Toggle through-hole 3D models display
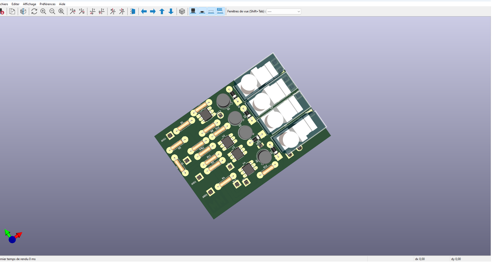495x266 pixels. pyautogui.click(x=193, y=12)
